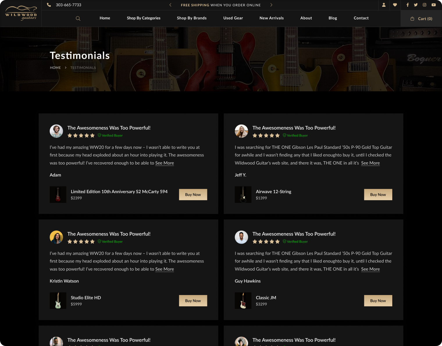Open Classic JM guitar thumbnail

click(243, 301)
